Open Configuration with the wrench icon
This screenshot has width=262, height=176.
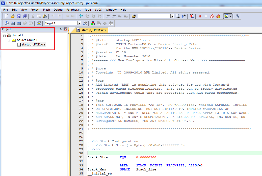pos(238,16)
